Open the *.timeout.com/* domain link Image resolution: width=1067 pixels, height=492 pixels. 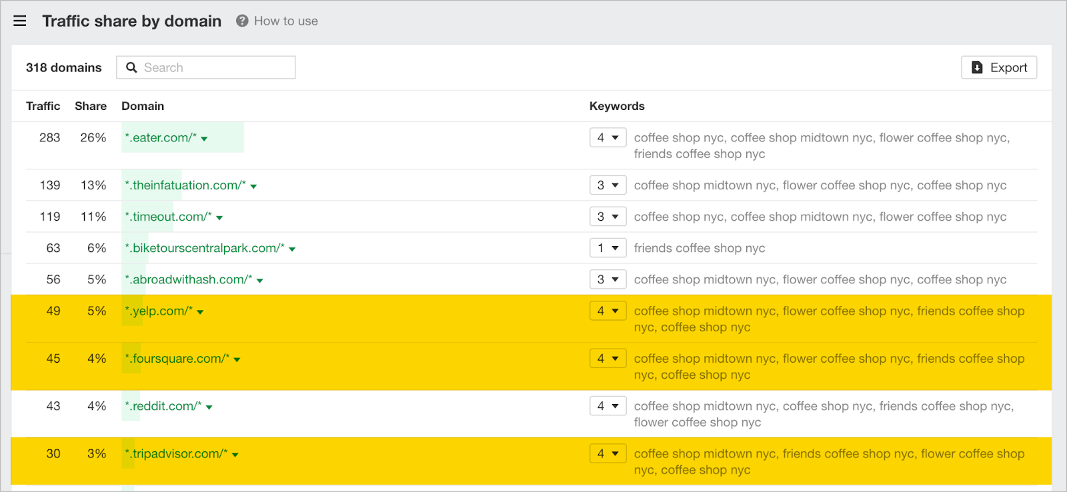[x=168, y=217]
